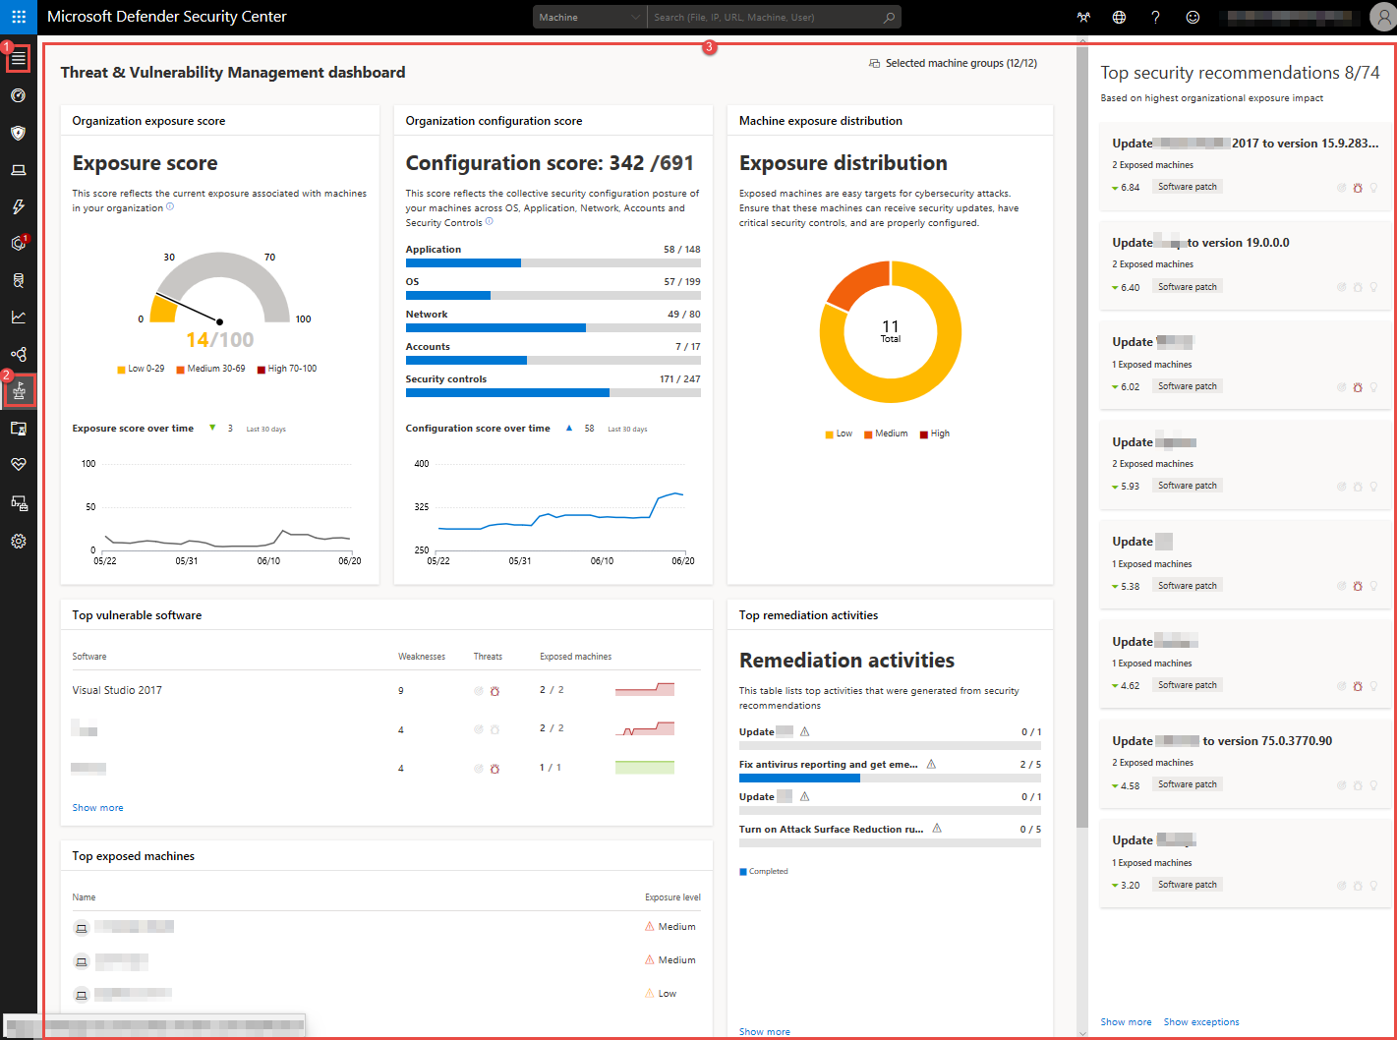Click the help question mark icon

click(x=1155, y=17)
